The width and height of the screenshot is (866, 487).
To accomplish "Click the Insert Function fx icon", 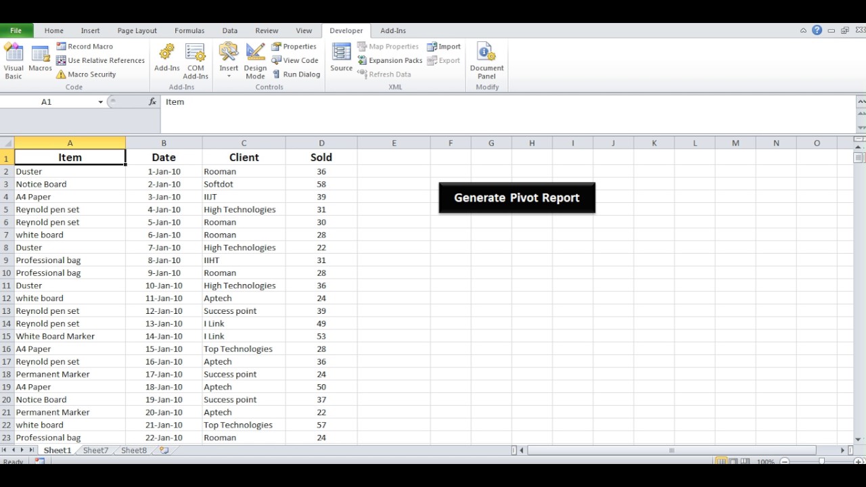I will tap(152, 102).
